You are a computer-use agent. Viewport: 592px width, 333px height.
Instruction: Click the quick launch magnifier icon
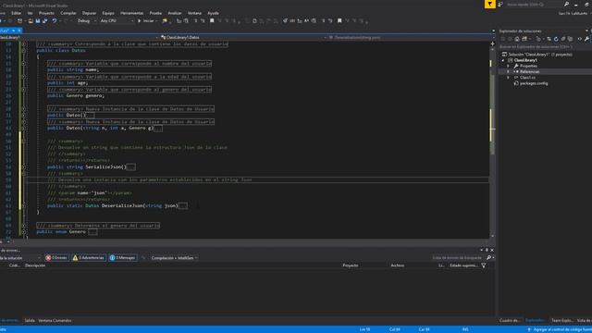(x=566, y=4)
